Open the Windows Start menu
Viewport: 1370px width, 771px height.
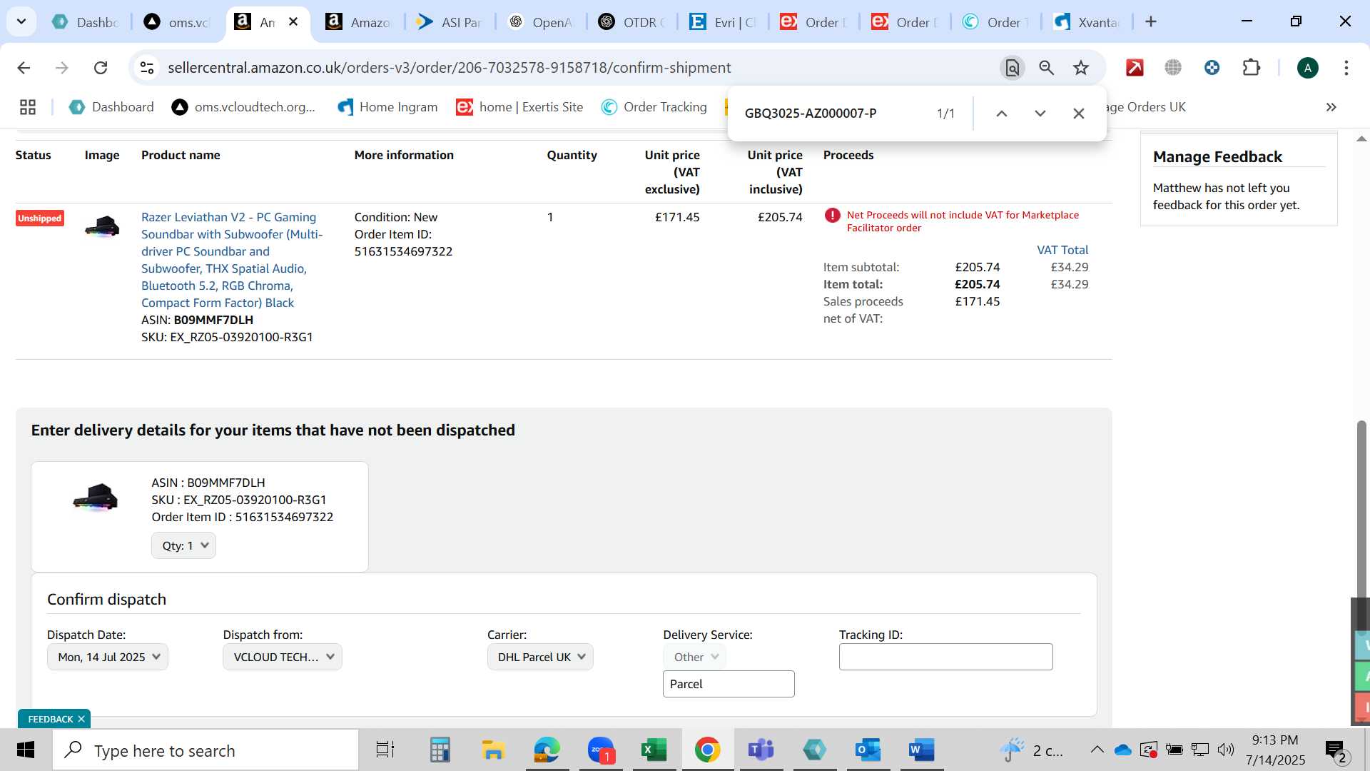tap(26, 750)
